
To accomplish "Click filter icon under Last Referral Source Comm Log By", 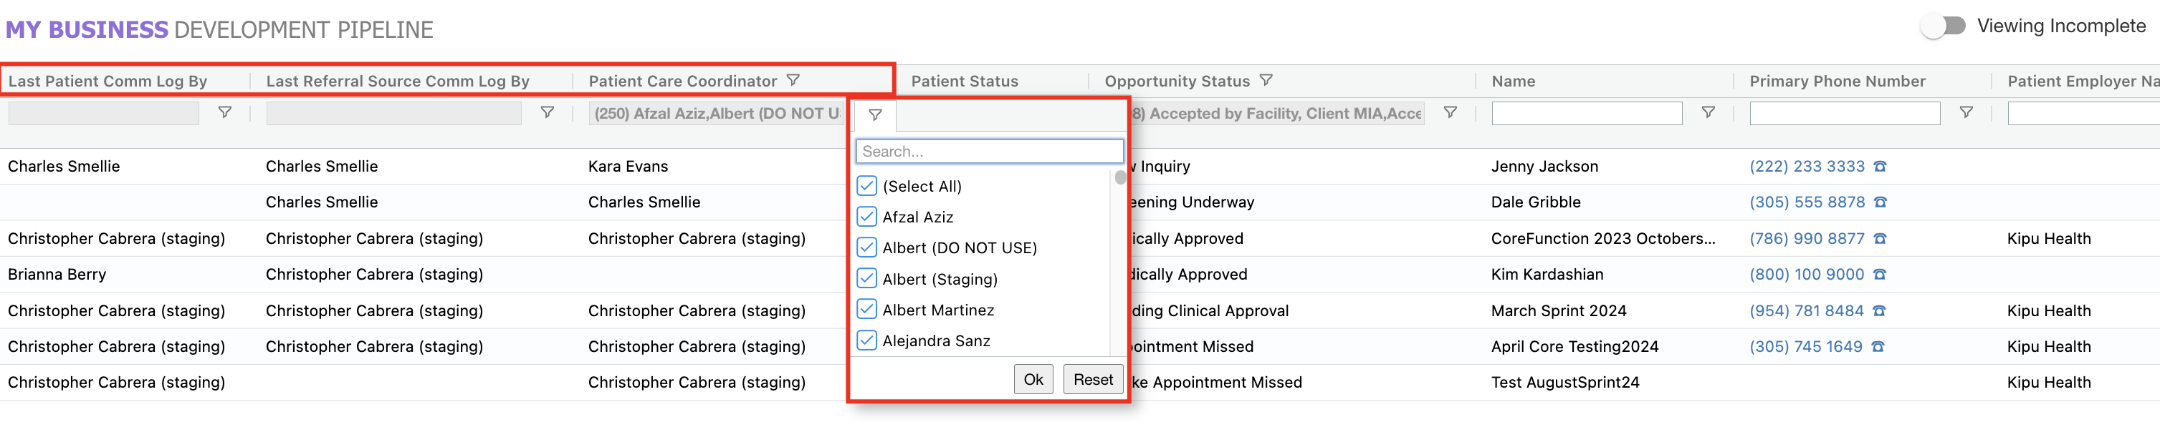I will (x=547, y=112).
